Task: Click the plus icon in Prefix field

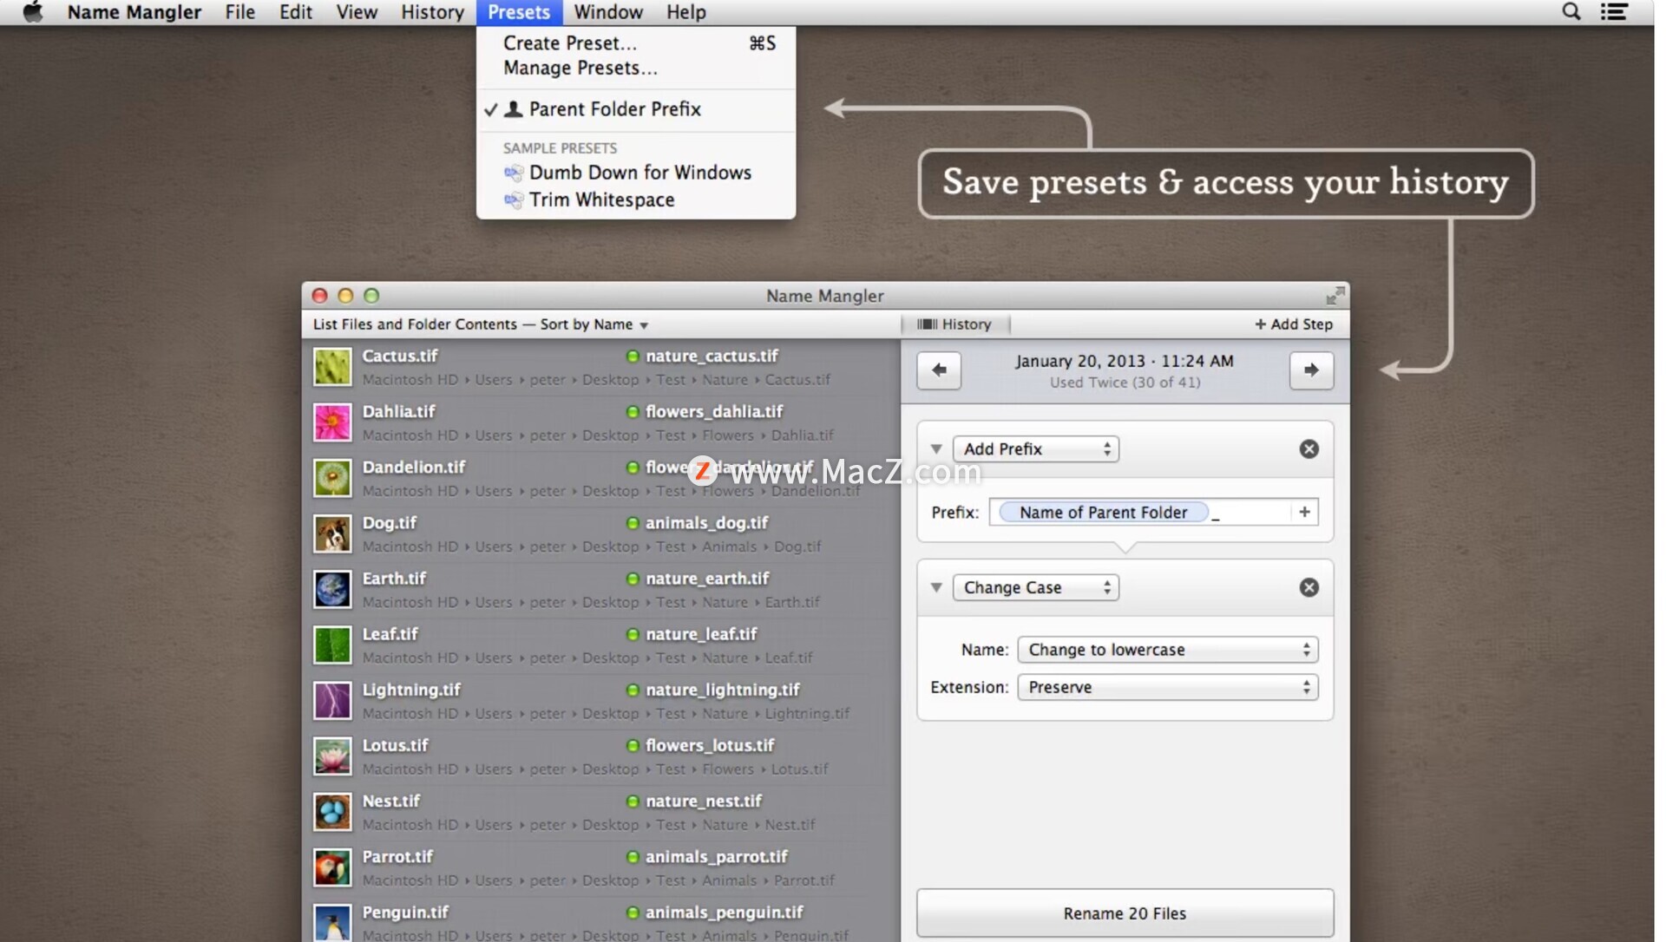Action: (1304, 513)
